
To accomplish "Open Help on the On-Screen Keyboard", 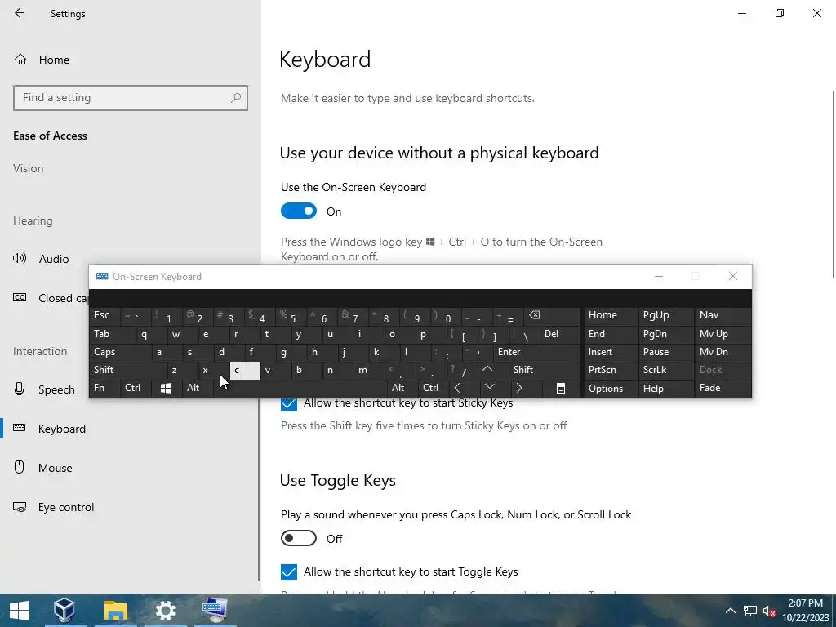I will (666, 388).
